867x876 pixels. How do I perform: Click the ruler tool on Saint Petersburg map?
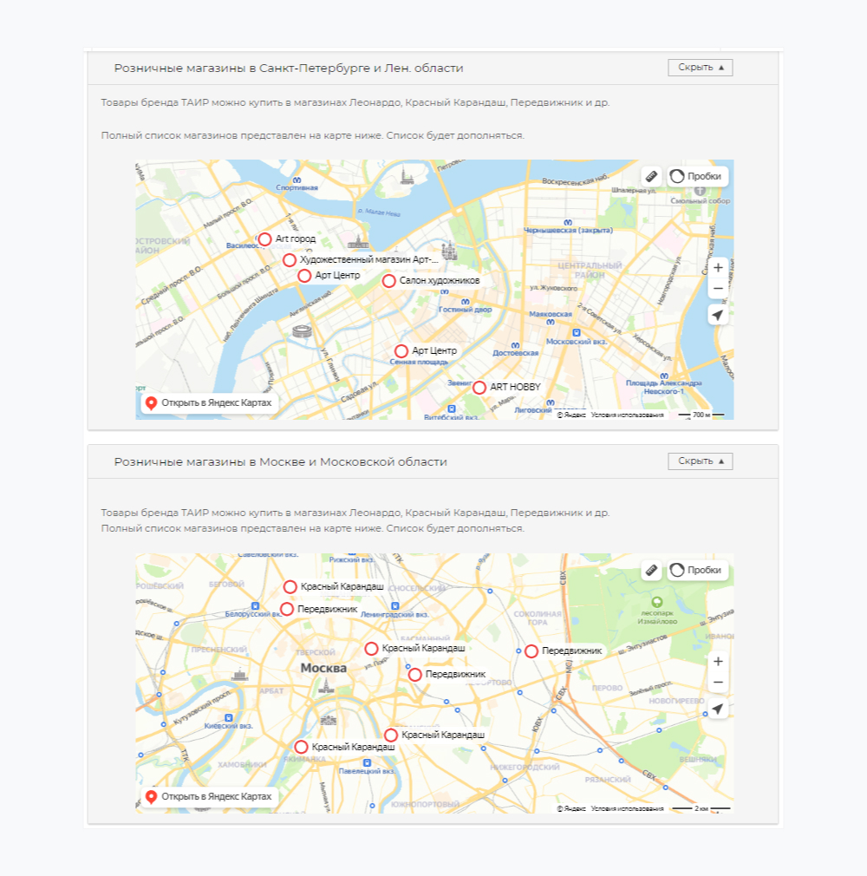pyautogui.click(x=652, y=176)
